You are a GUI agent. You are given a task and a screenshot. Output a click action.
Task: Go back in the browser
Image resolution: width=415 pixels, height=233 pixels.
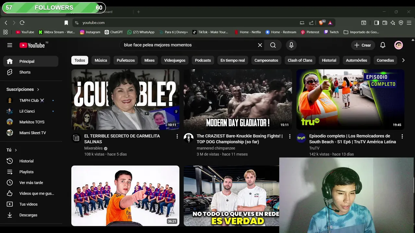6,23
